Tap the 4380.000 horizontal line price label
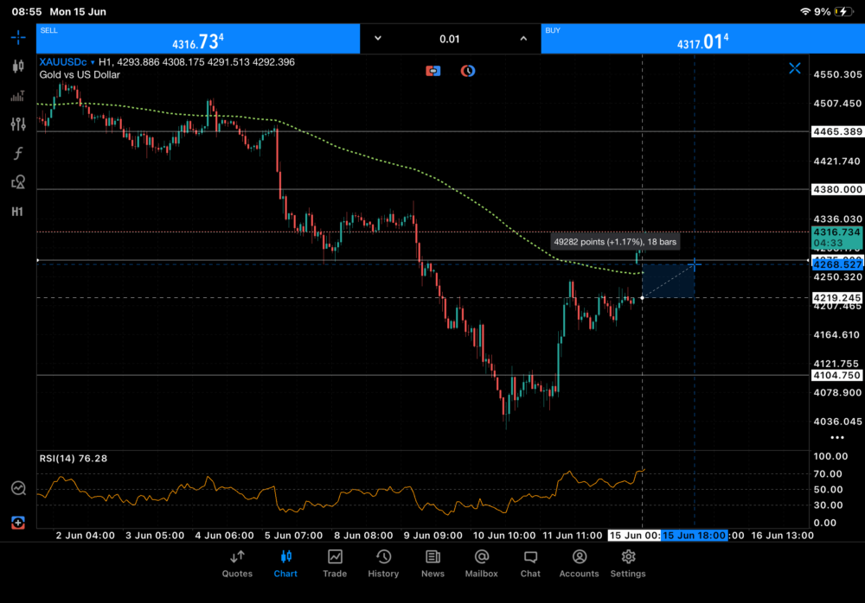Screen dimensions: 865x603 tap(837, 189)
